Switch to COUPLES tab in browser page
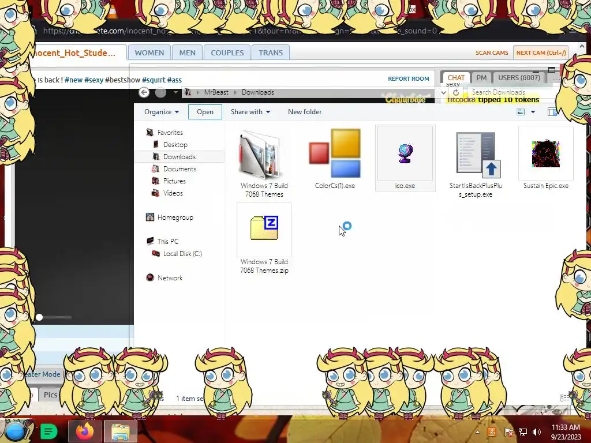Screen dimensions: 591x443 point(227,52)
